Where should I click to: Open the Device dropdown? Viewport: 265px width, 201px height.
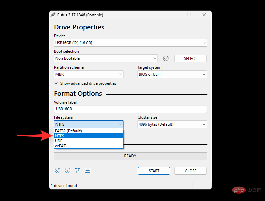click(x=130, y=43)
